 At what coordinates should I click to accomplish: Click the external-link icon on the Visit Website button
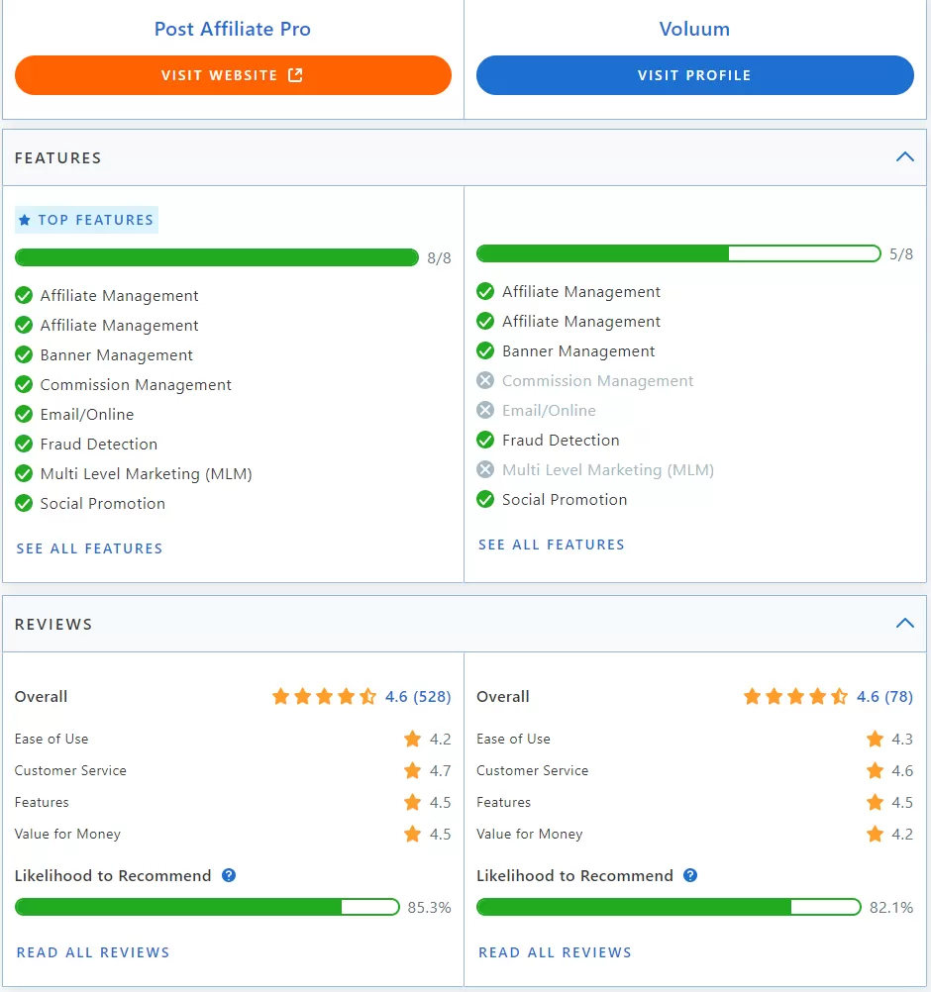(296, 74)
